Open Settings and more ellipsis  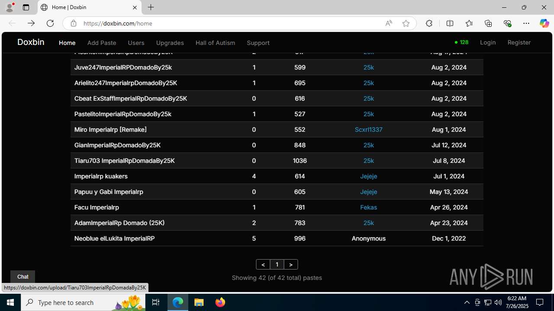(x=526, y=23)
